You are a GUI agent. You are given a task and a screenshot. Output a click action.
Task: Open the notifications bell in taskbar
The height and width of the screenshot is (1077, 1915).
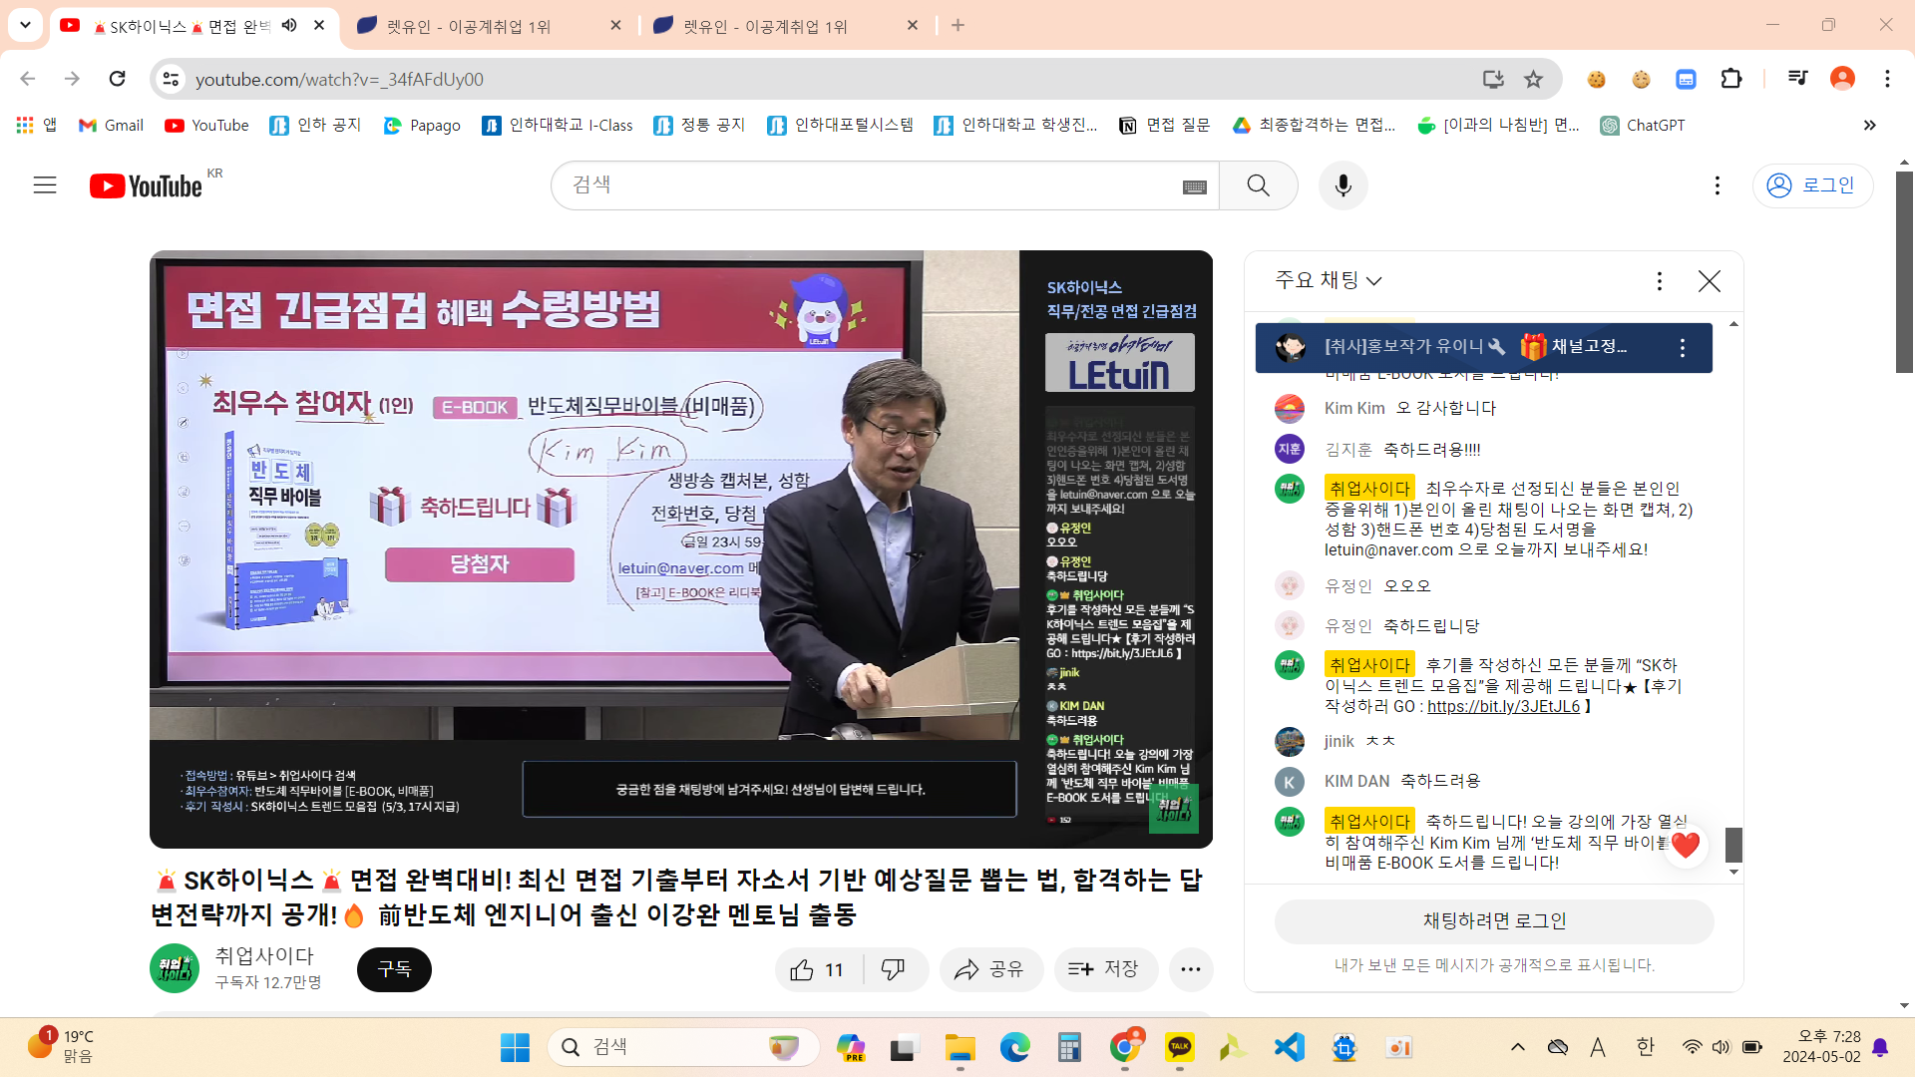(x=1880, y=1047)
